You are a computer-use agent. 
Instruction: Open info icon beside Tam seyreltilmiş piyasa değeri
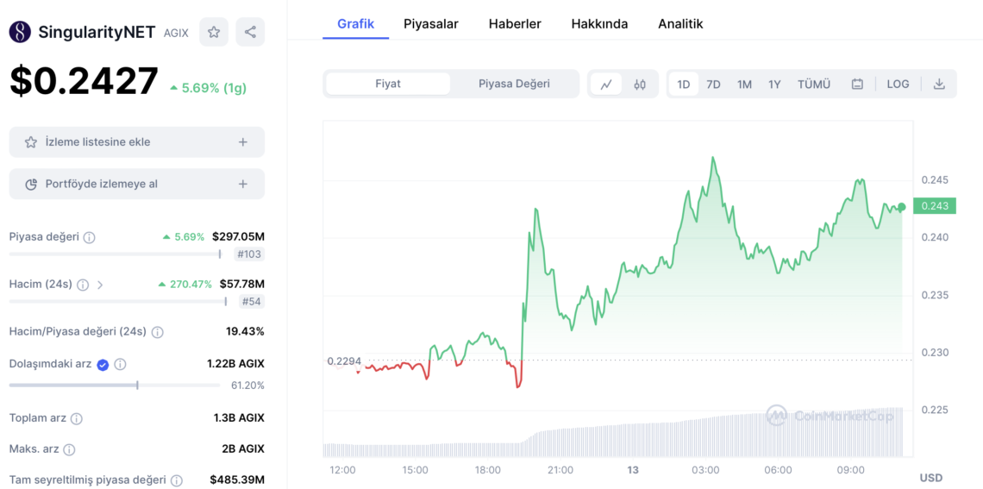tap(177, 480)
